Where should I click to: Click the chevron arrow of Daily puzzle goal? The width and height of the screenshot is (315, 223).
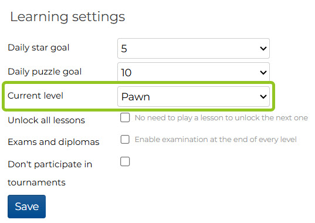[263, 72]
